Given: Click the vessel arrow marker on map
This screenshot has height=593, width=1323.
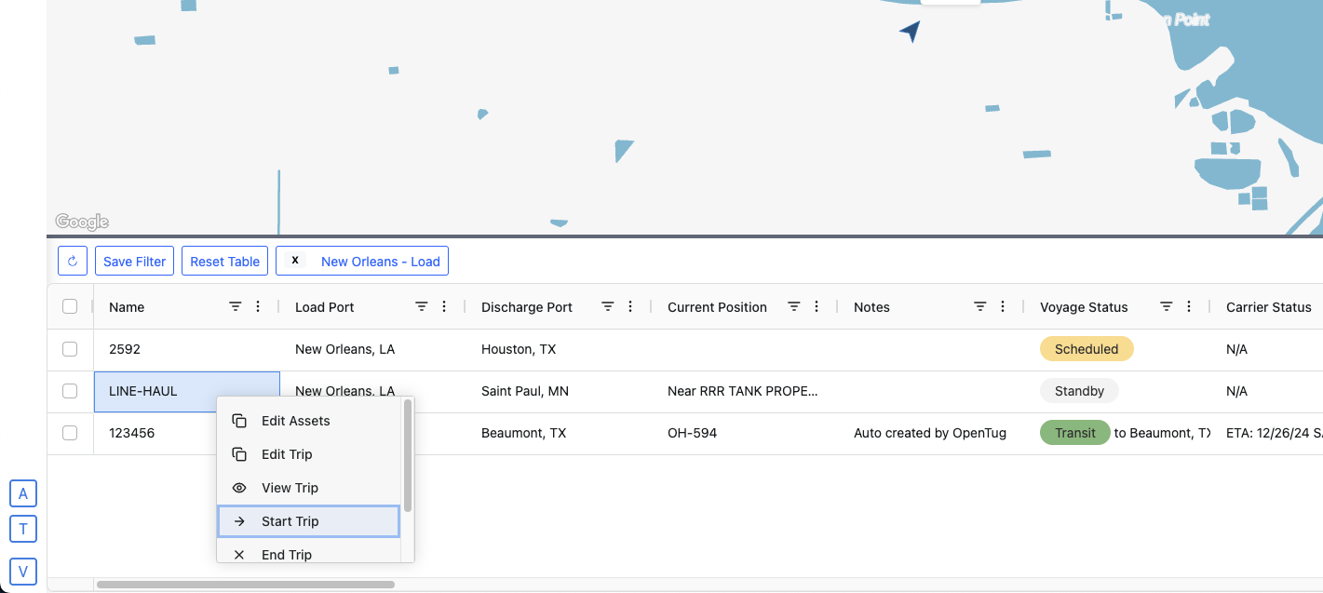Looking at the screenshot, I should pos(911,32).
